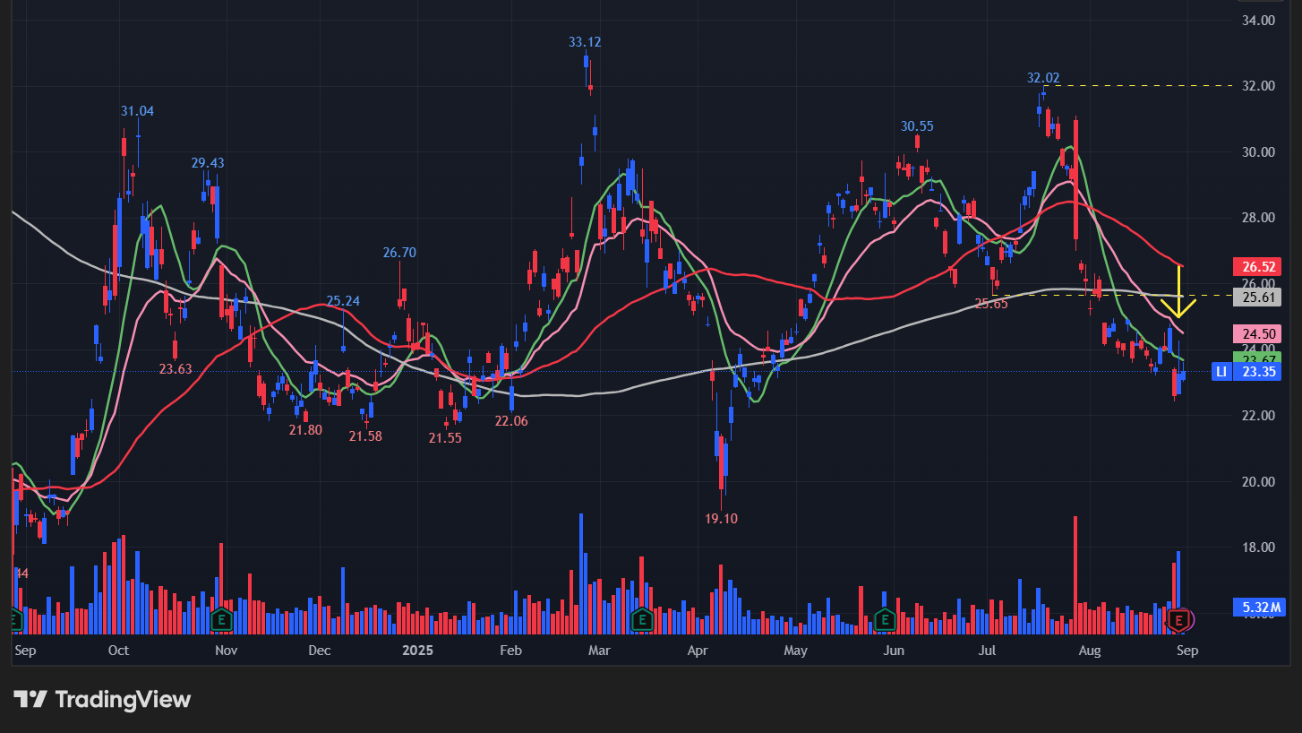Click the Feb label on time axis
The width and height of the screenshot is (1302, 733).
[x=510, y=650]
